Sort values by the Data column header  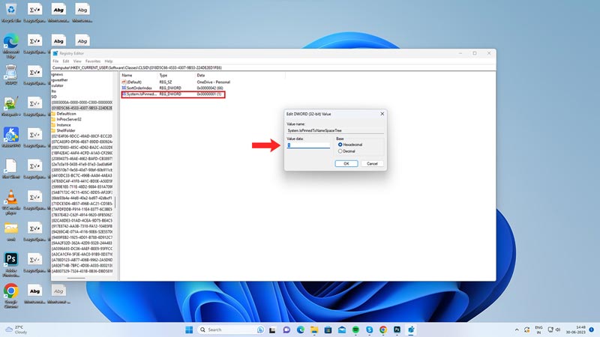201,76
